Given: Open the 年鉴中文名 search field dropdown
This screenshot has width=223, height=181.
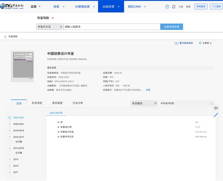Looking at the screenshot, I should (50, 27).
